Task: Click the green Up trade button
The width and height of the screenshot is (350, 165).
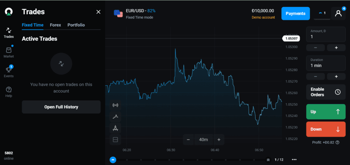Action: tap(326, 112)
